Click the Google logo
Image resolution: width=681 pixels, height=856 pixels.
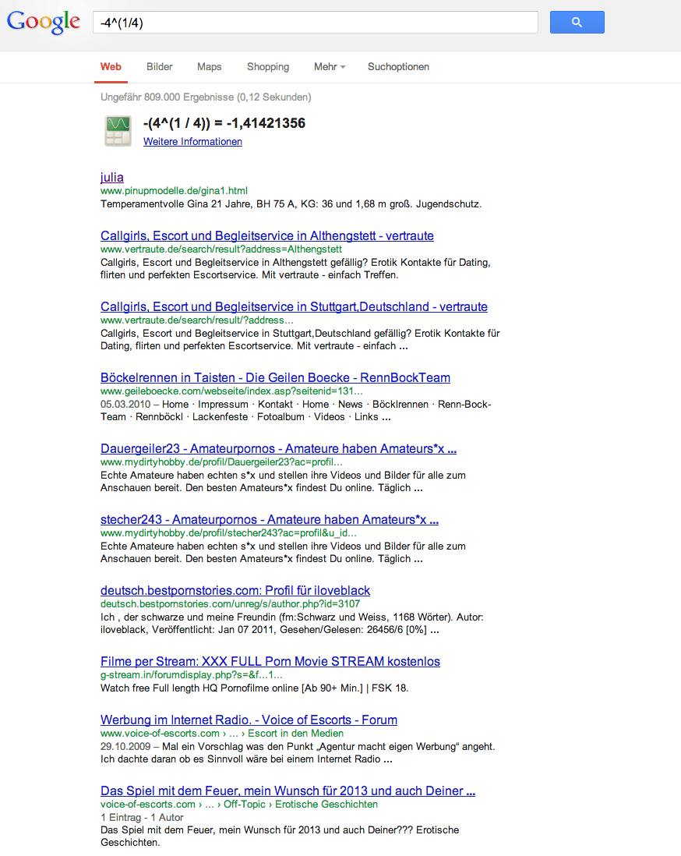pyautogui.click(x=43, y=22)
